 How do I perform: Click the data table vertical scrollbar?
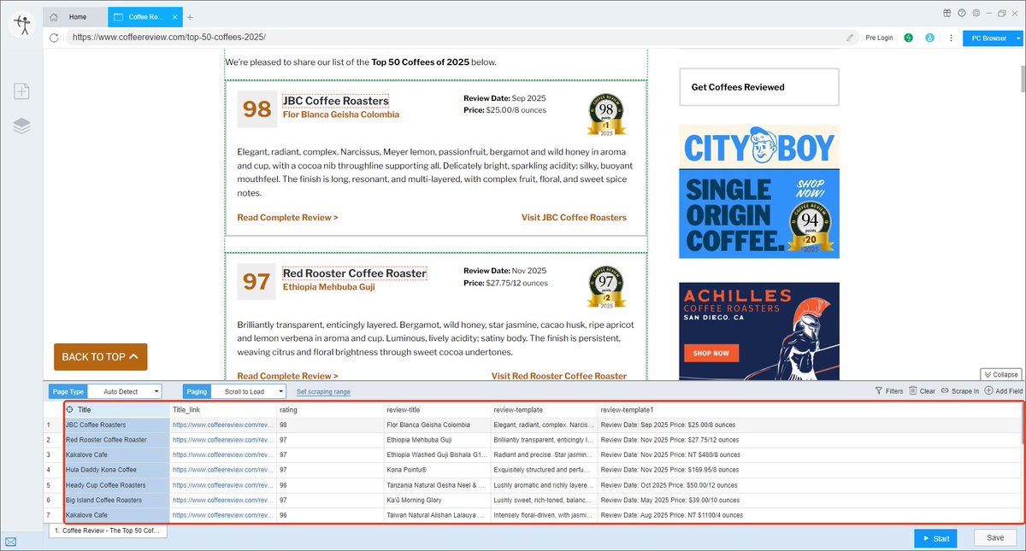tap(1022, 422)
